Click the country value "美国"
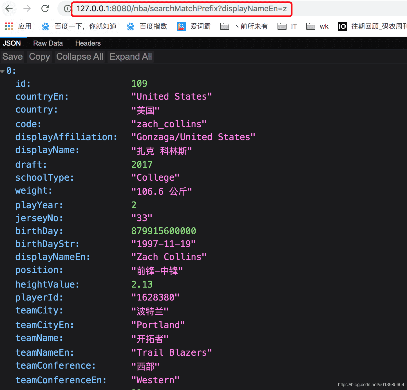 click(x=145, y=110)
